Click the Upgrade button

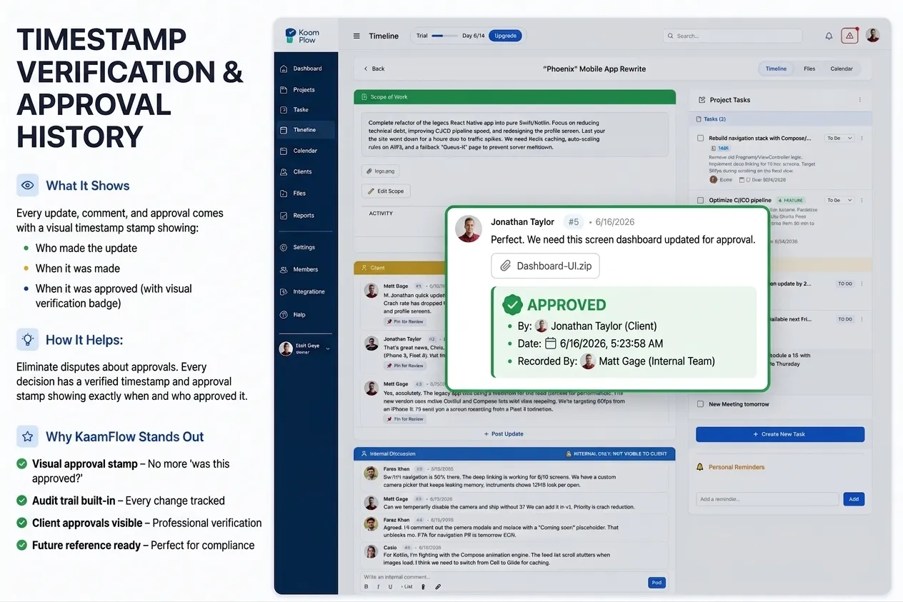pyautogui.click(x=505, y=36)
